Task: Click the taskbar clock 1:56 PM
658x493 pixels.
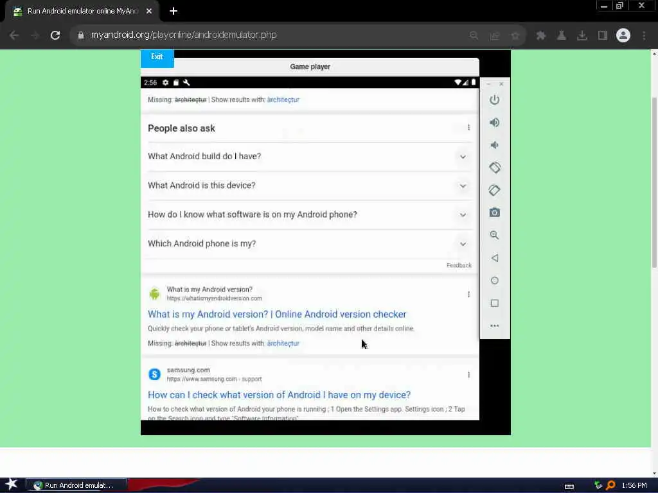Action: 634,485
